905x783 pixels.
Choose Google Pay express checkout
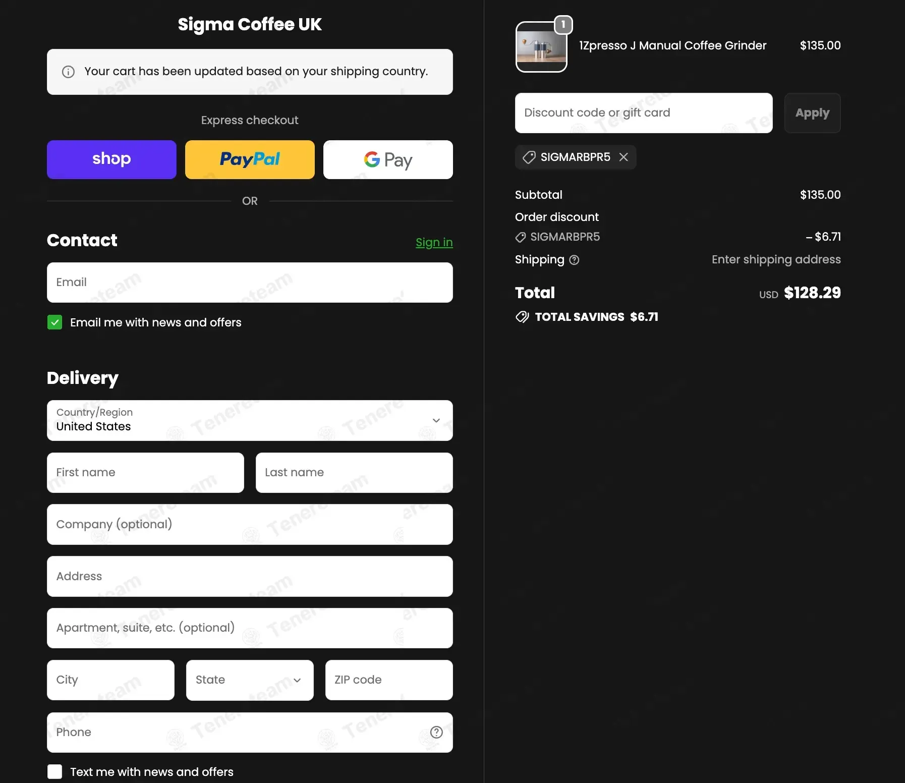pos(388,159)
